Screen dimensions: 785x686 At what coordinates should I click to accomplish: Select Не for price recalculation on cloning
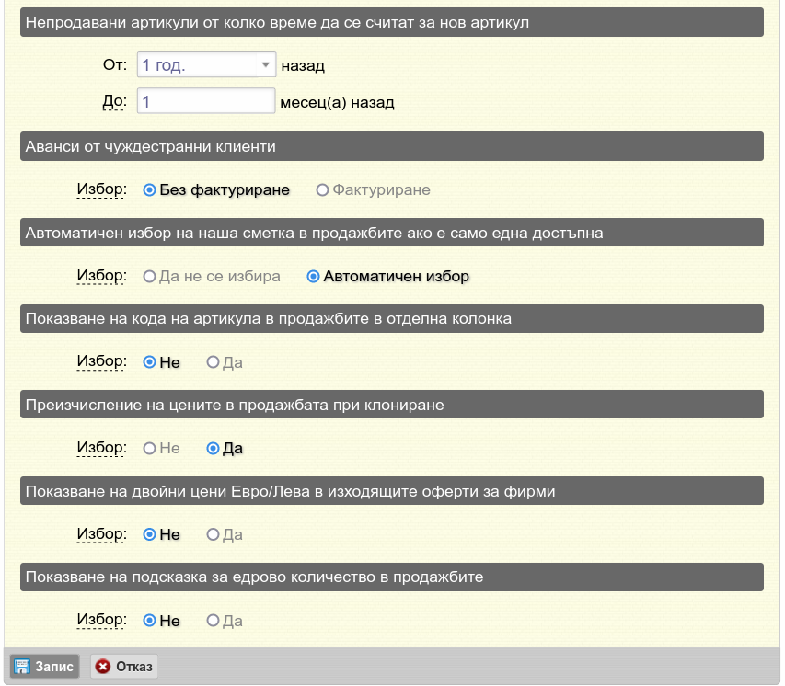tap(149, 449)
